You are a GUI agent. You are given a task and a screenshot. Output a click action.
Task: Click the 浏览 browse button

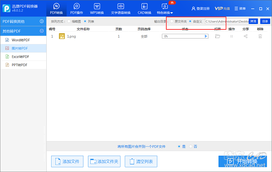pos(253,21)
